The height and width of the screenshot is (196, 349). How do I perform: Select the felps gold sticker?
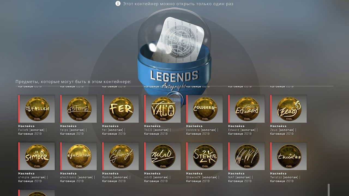tap(79, 109)
